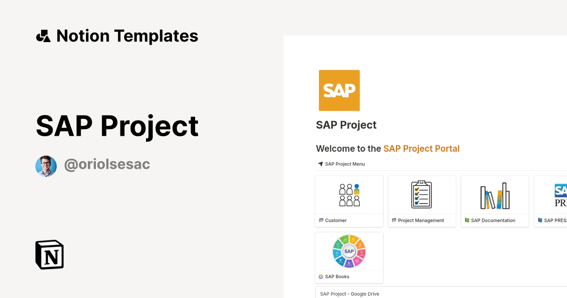Click the folder emoji beside Customer
Image resolution: width=567 pixels, height=298 pixels.
[x=320, y=220]
